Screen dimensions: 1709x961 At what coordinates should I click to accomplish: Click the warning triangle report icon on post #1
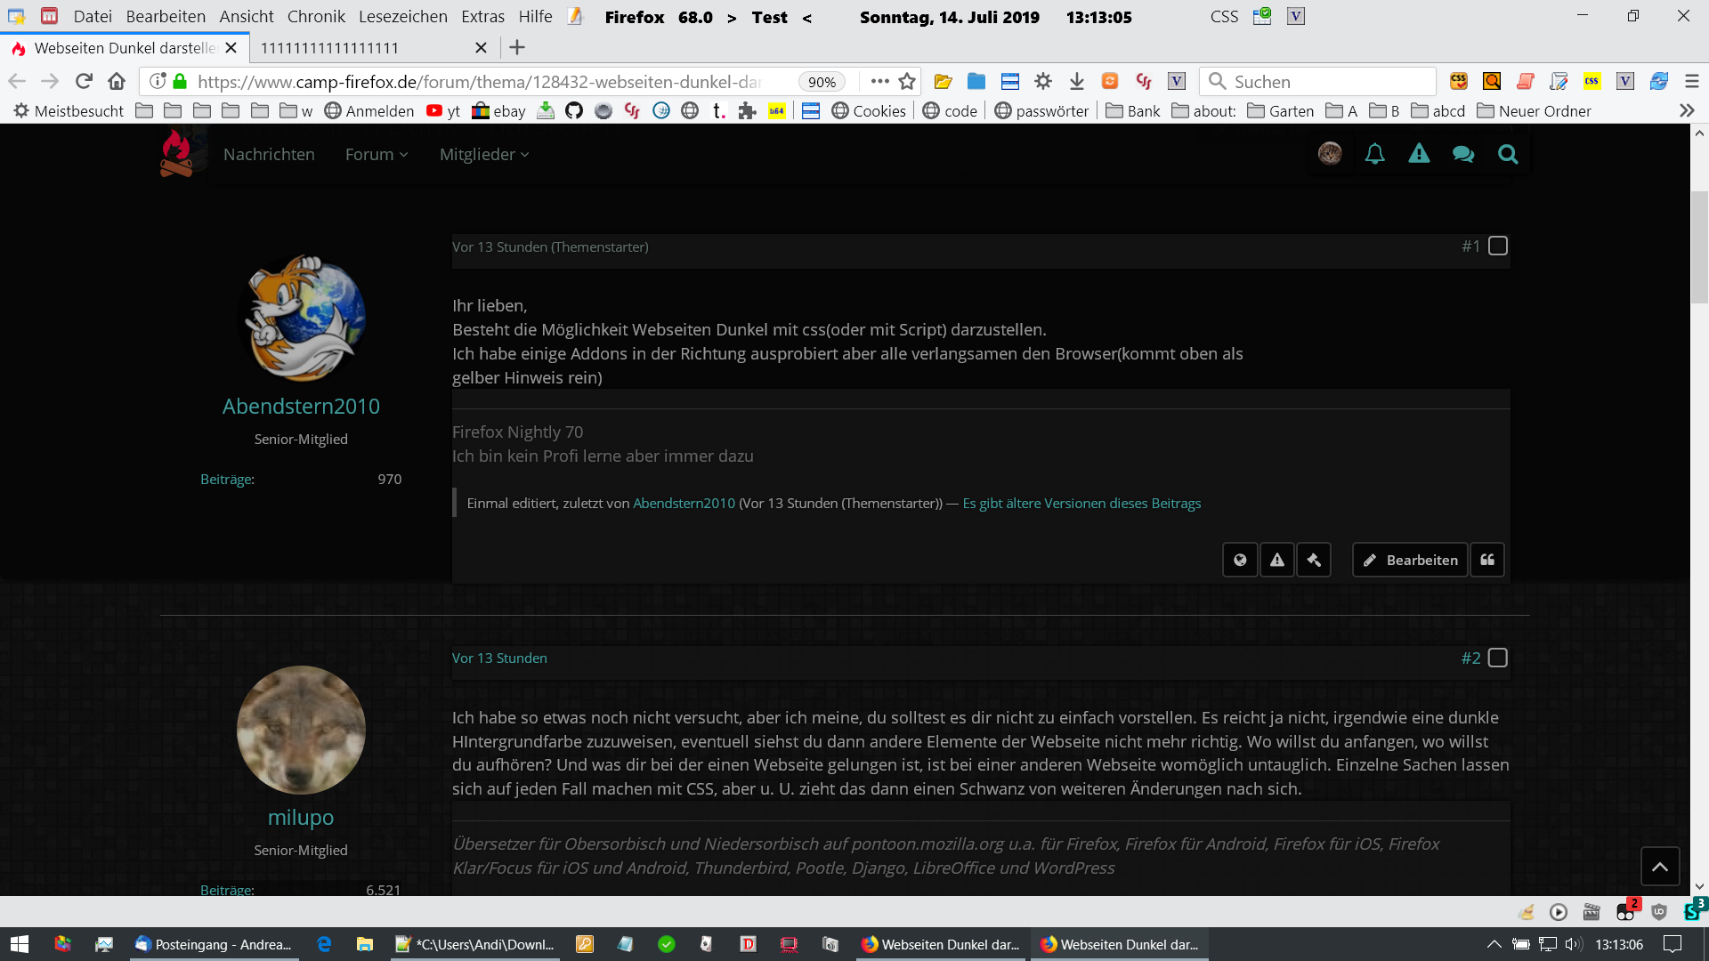coord(1276,560)
